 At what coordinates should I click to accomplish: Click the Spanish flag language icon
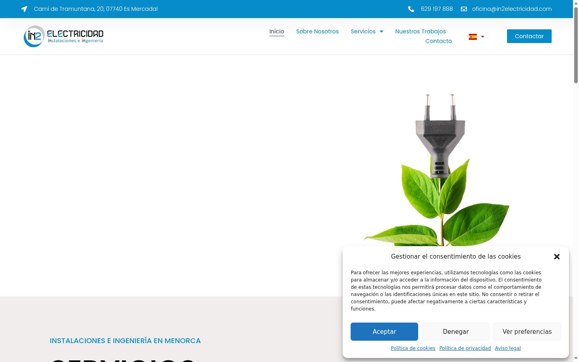473,37
